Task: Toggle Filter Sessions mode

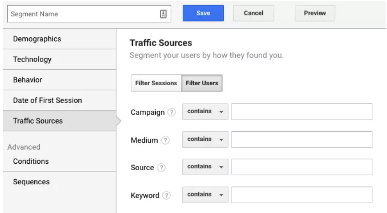Action: click(x=156, y=83)
